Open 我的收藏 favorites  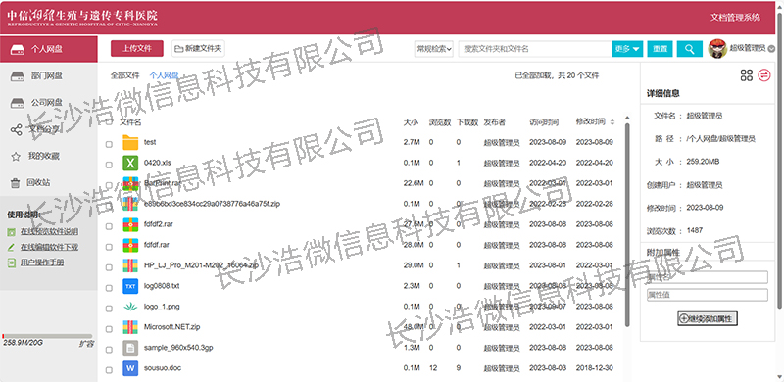[44, 156]
